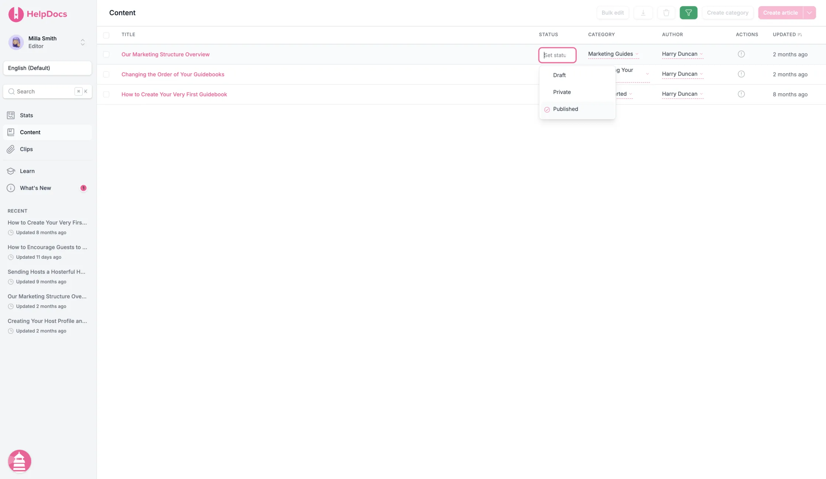Click the Title column header
The height and width of the screenshot is (479, 826).
tap(128, 35)
